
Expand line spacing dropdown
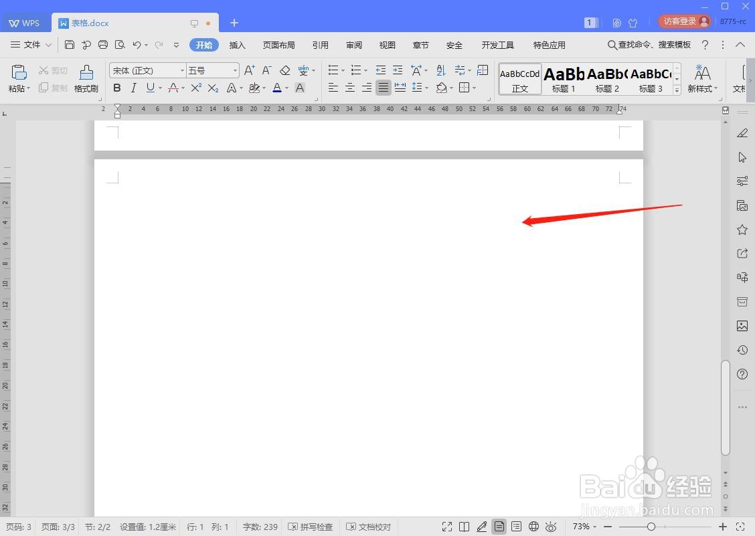[426, 88]
